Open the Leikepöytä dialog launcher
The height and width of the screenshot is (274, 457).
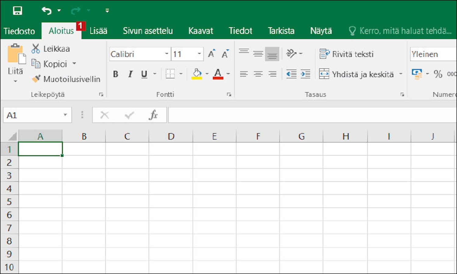(x=101, y=95)
